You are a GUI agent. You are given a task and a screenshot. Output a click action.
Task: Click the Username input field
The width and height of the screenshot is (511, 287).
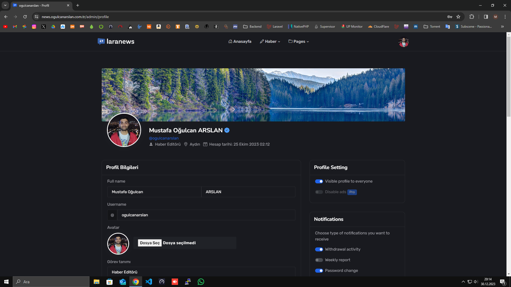coord(206,215)
